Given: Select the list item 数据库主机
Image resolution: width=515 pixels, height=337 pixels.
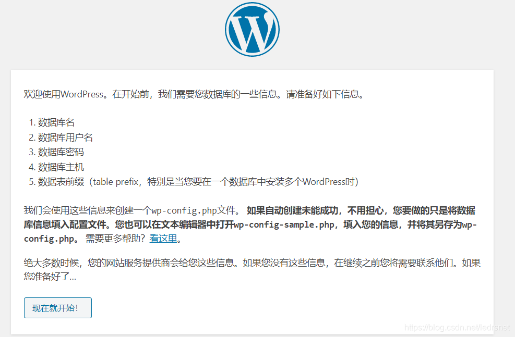Looking at the screenshot, I should (x=61, y=167).
